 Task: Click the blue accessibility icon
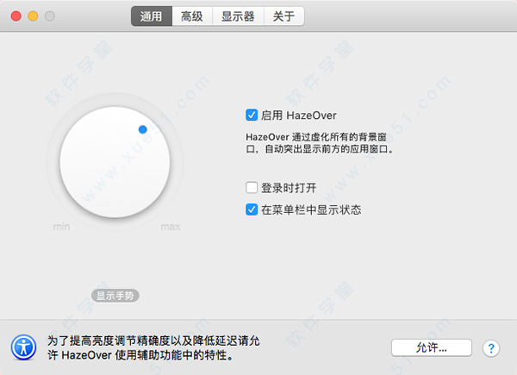pyautogui.click(x=24, y=347)
